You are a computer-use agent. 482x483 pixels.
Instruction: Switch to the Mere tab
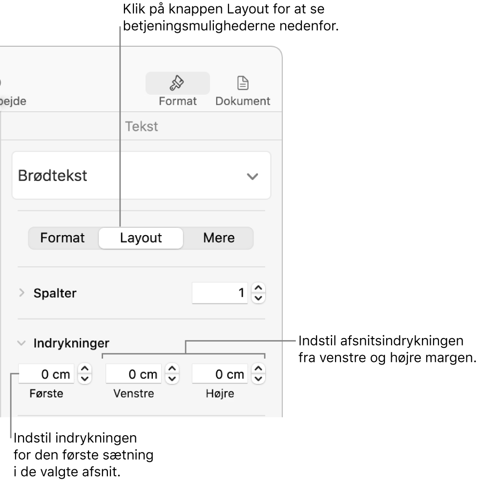pyautogui.click(x=219, y=238)
